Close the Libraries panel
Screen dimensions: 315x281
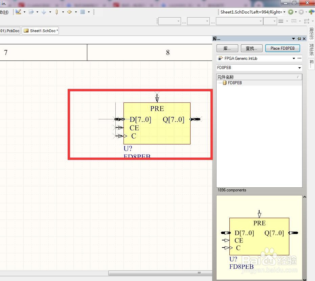point(304,39)
